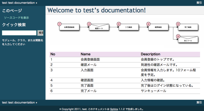This screenshot has height=111, width=204.
Task: Focus the quick search input field
Action: pyautogui.click(x=19, y=33)
